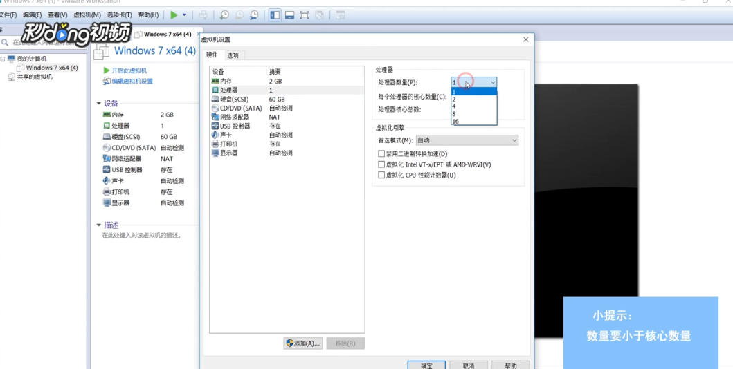Choose 1 in processor count list

coord(474,92)
